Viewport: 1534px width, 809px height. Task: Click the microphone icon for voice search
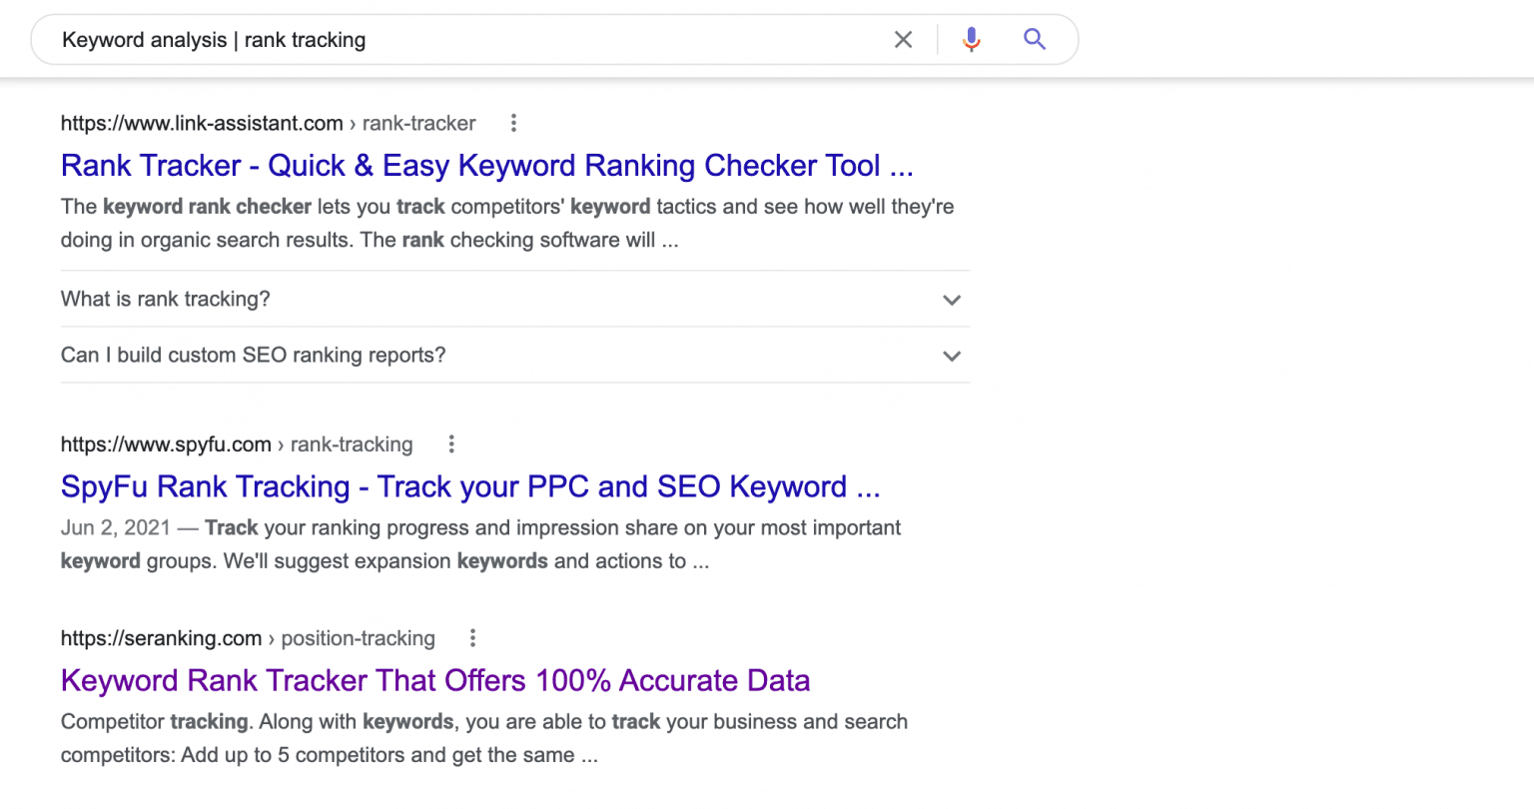tap(970, 39)
